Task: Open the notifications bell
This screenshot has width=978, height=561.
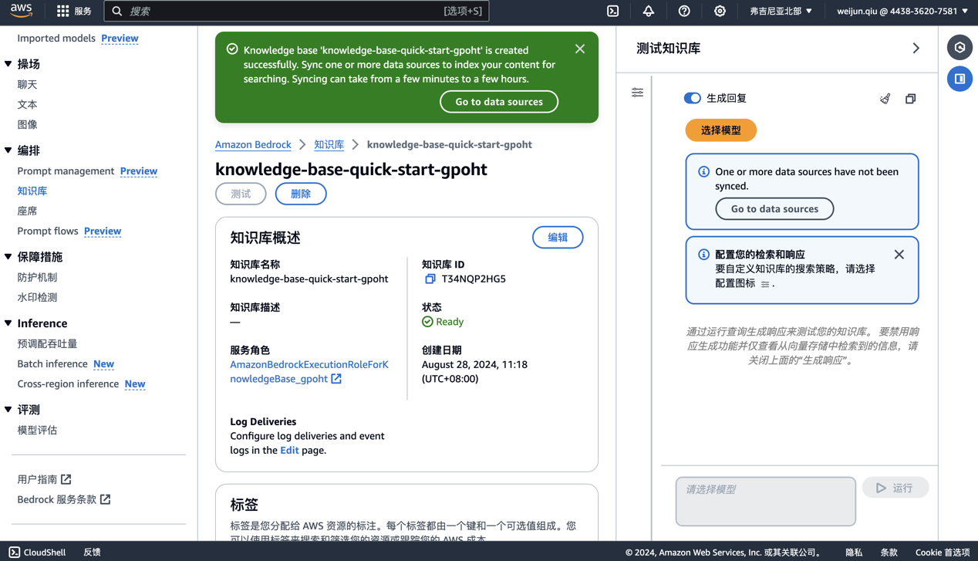Action: pyautogui.click(x=649, y=11)
